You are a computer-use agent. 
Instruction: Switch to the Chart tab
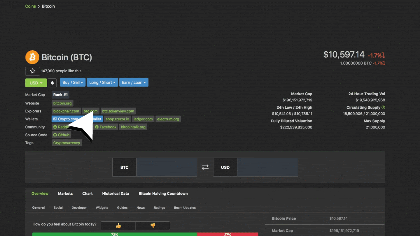click(x=87, y=193)
